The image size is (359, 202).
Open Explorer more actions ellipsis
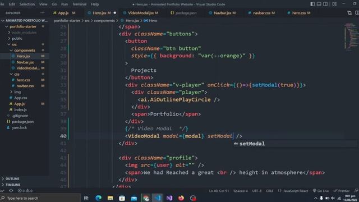tap(43, 13)
